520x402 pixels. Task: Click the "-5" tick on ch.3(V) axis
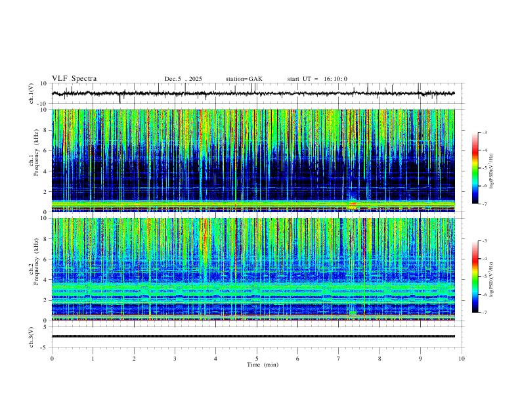(x=44, y=347)
